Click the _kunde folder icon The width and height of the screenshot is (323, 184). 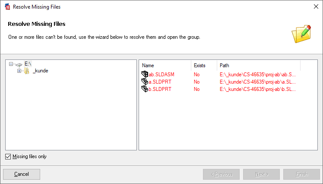[x=27, y=71]
